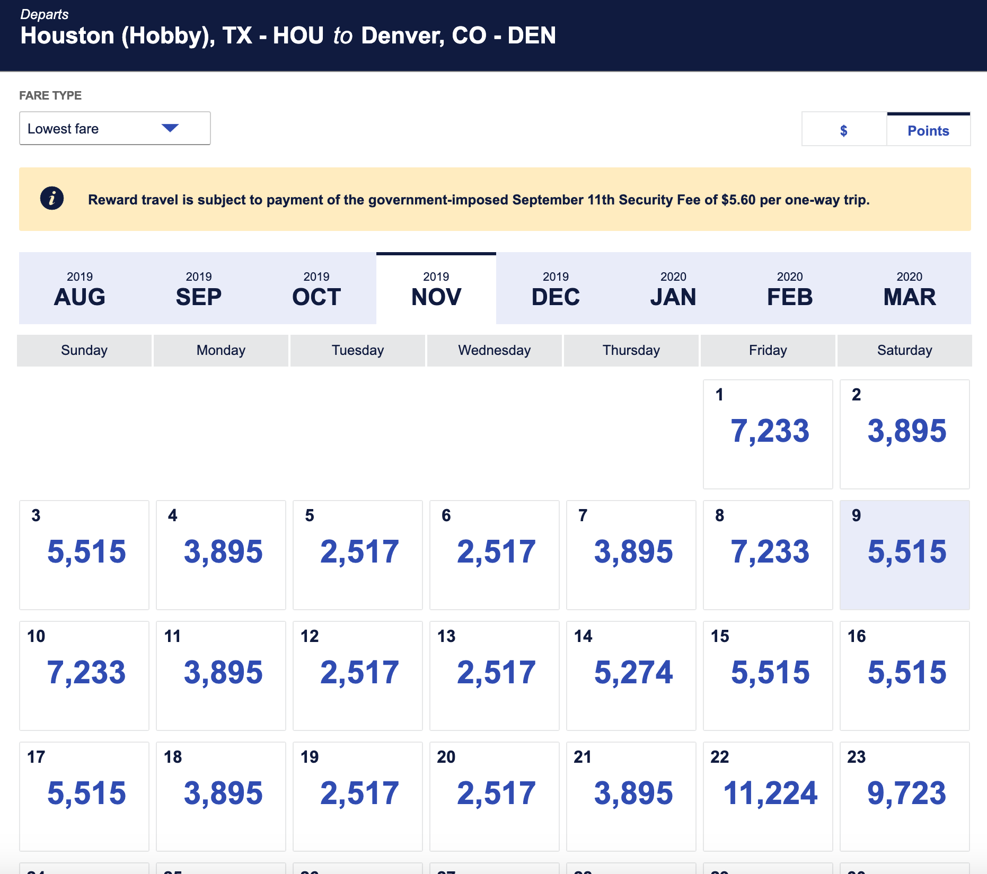Click November 14 fare of 5,274 points
This screenshot has width=987, height=874.
631,675
